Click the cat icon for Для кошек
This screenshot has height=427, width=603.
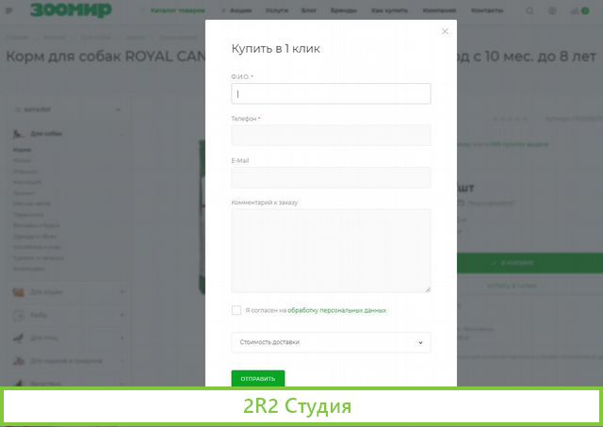(18, 292)
